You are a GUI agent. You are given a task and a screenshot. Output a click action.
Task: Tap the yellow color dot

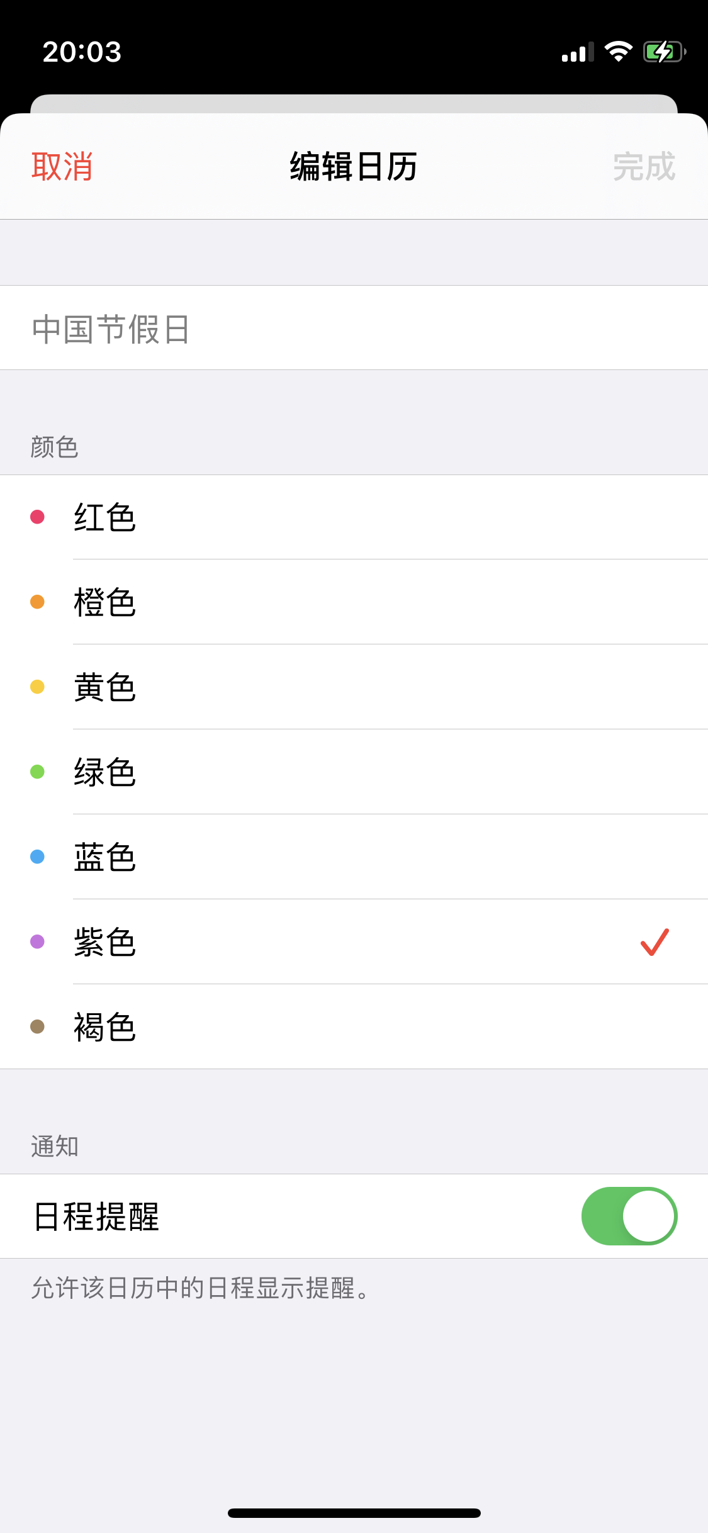38,687
